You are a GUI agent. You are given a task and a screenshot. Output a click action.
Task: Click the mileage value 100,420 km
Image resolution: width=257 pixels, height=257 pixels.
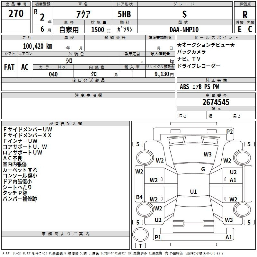(x=38, y=46)
